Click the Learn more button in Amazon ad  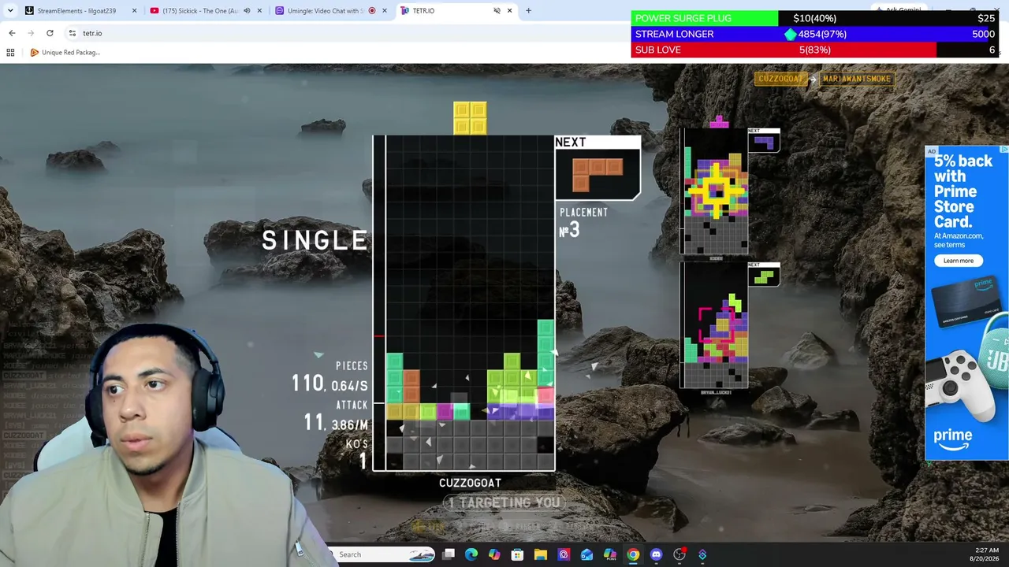pyautogui.click(x=959, y=261)
